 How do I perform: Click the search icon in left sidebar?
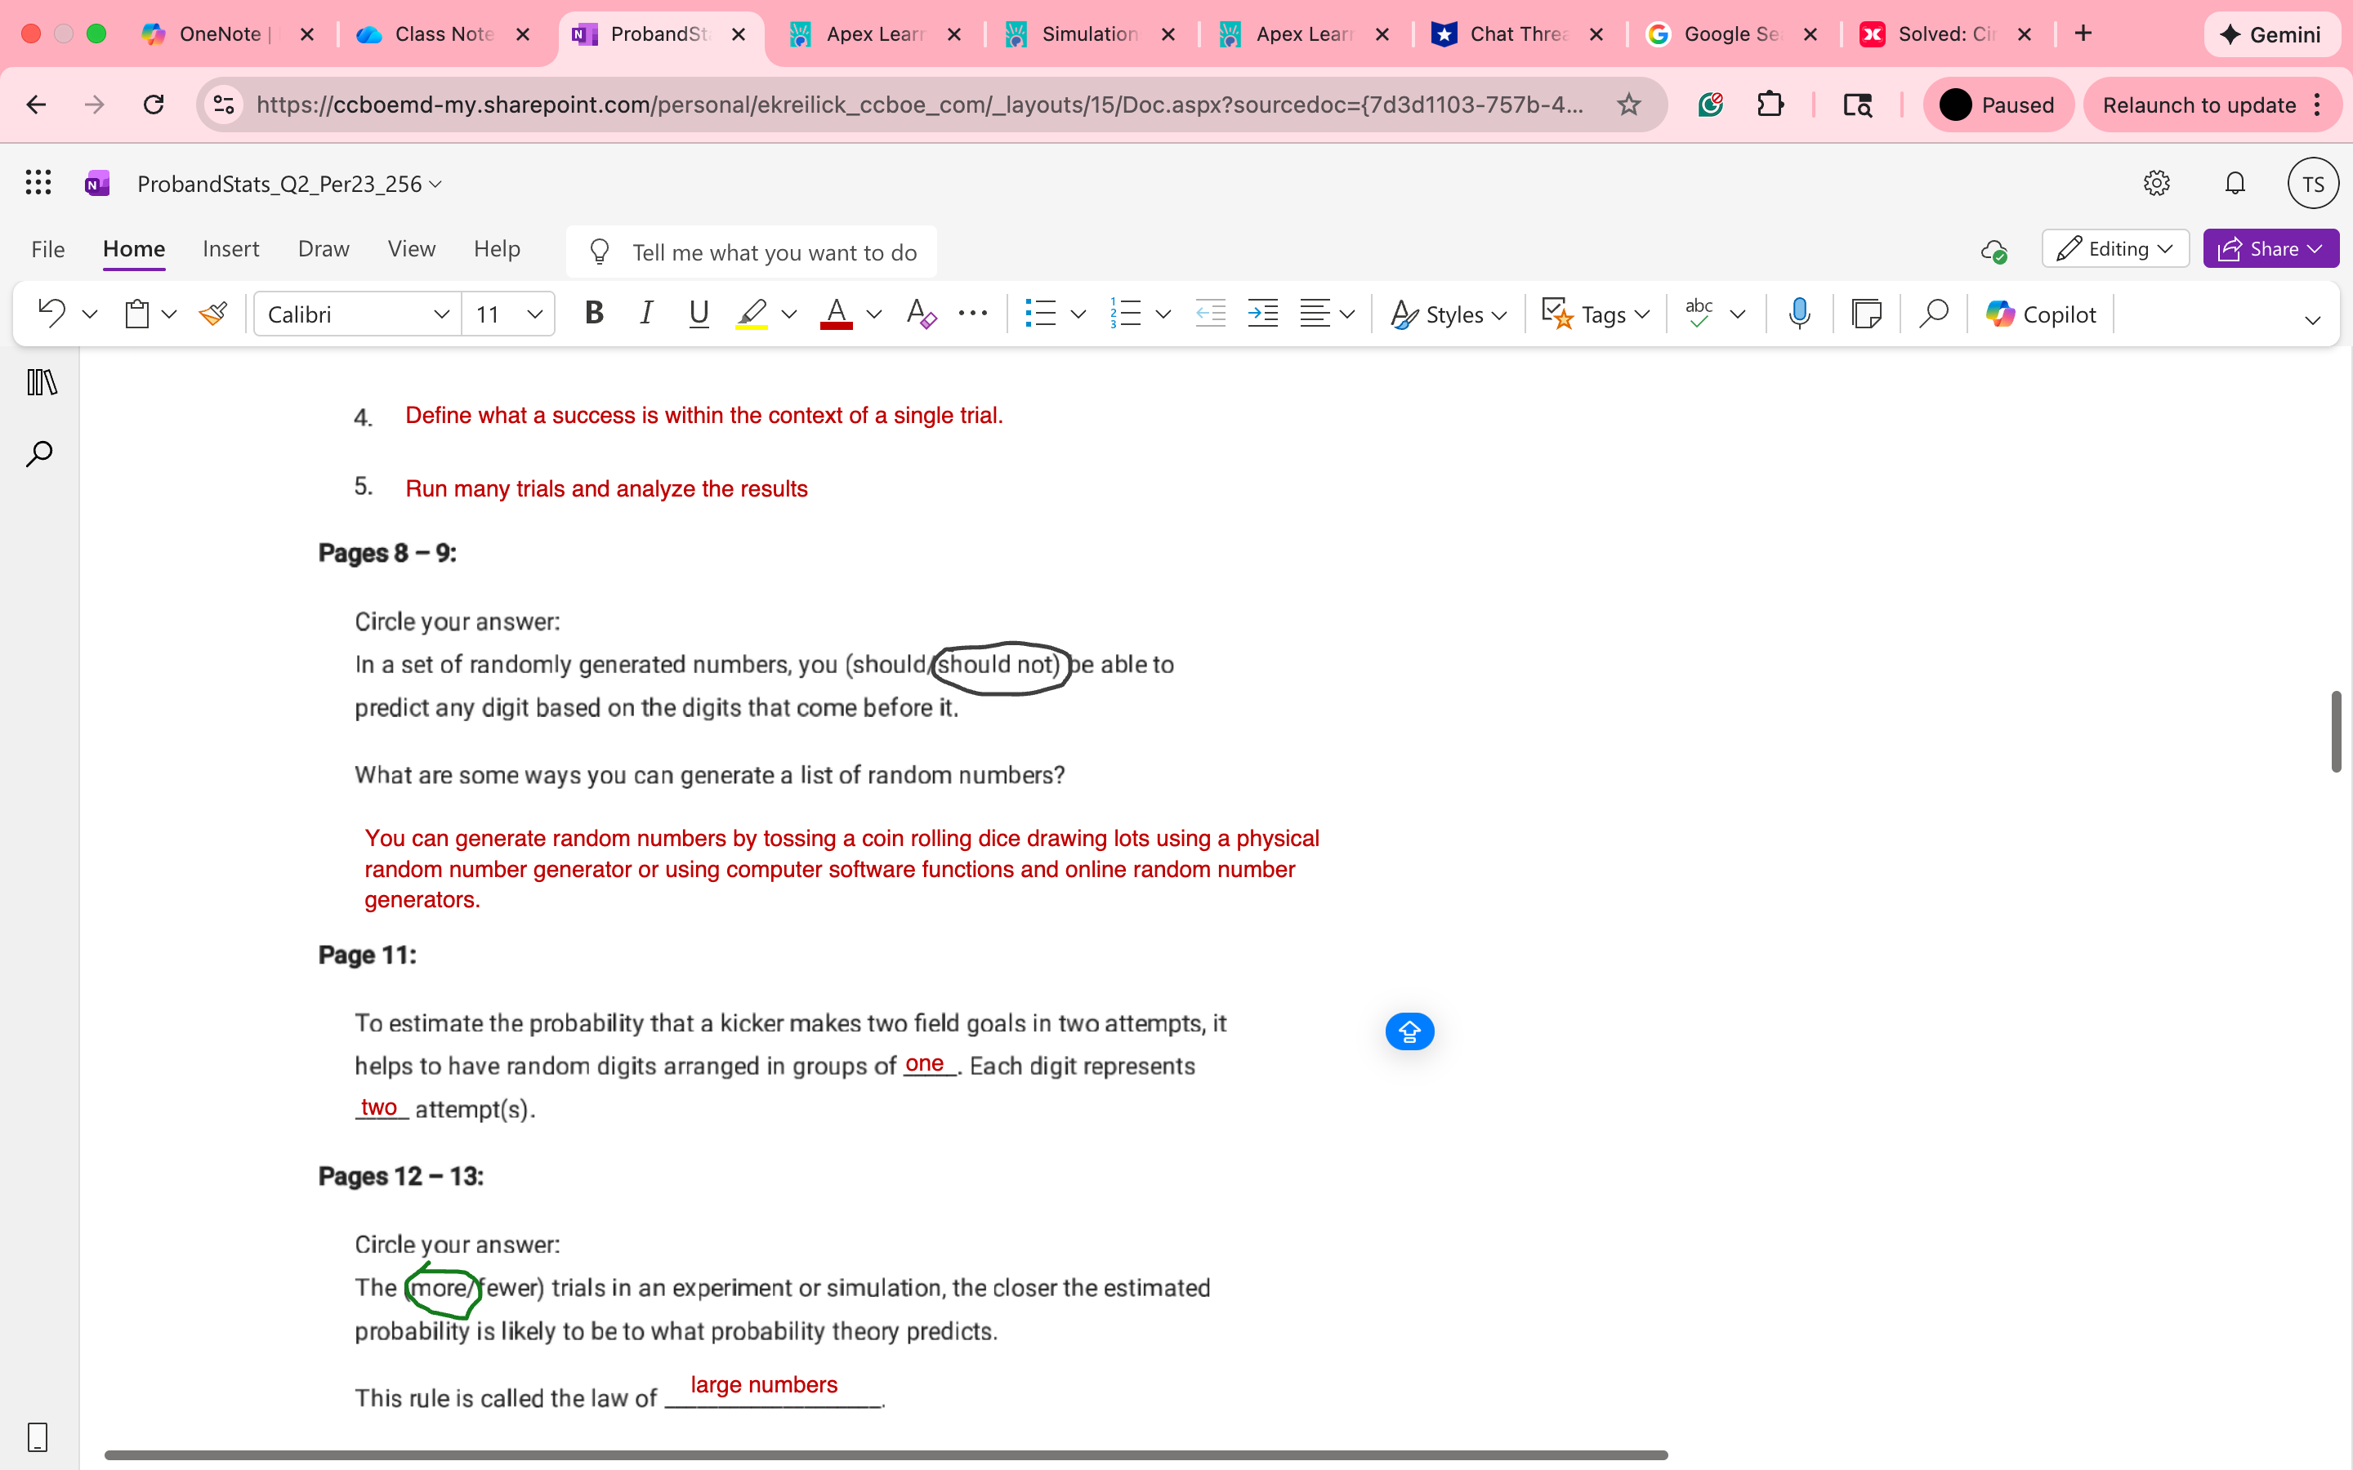point(39,453)
